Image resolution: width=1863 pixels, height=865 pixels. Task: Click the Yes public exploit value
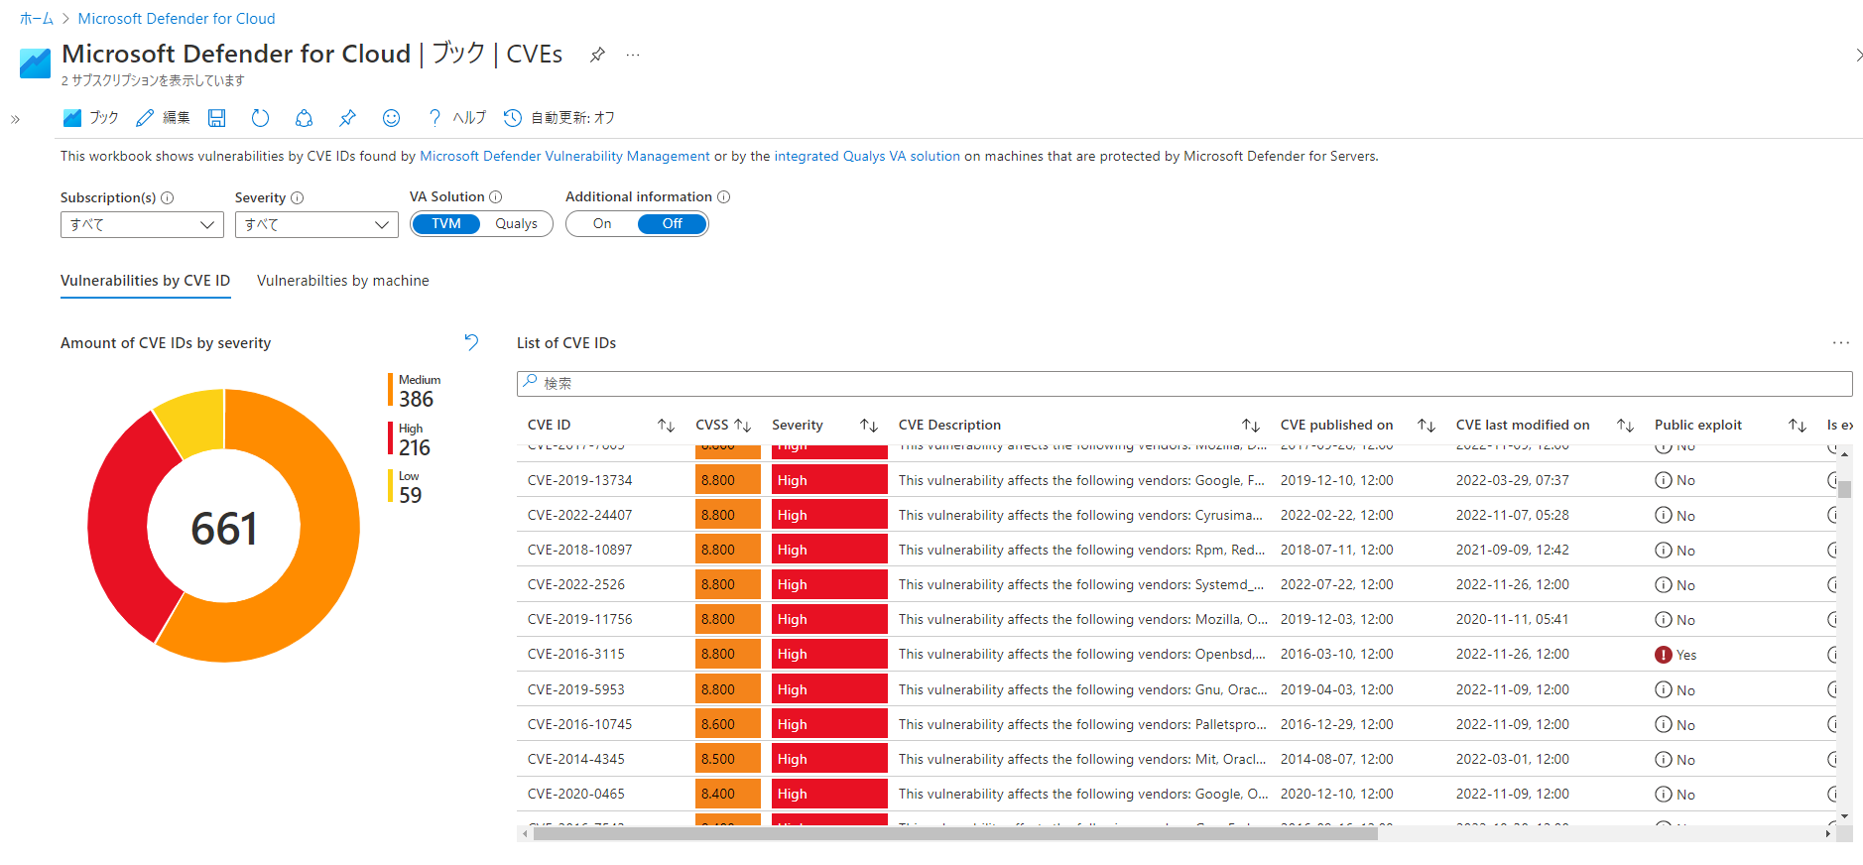[1686, 655]
